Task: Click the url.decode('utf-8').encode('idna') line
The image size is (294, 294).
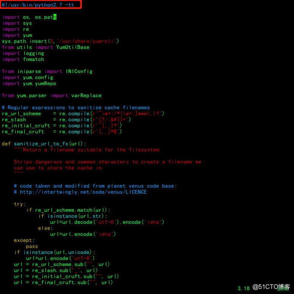Action: coord(107,222)
